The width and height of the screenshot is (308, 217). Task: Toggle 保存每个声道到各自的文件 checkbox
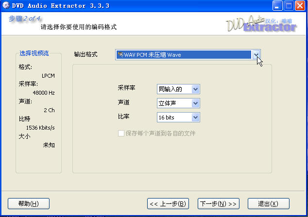121,133
